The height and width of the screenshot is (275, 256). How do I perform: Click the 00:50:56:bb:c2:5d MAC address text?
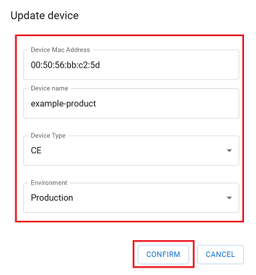[x=66, y=65]
